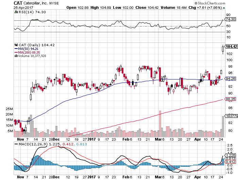Click the 0.412 signal tag on axis
Viewport: 238px width, 180px height.
pos(231,162)
